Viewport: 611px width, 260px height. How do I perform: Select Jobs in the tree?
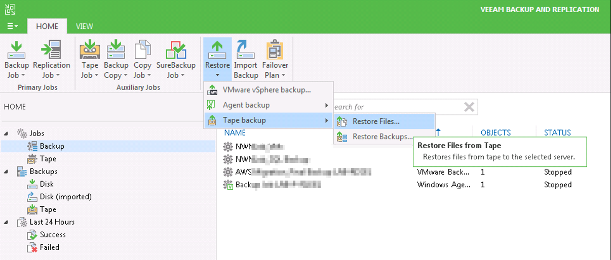pyautogui.click(x=36, y=134)
